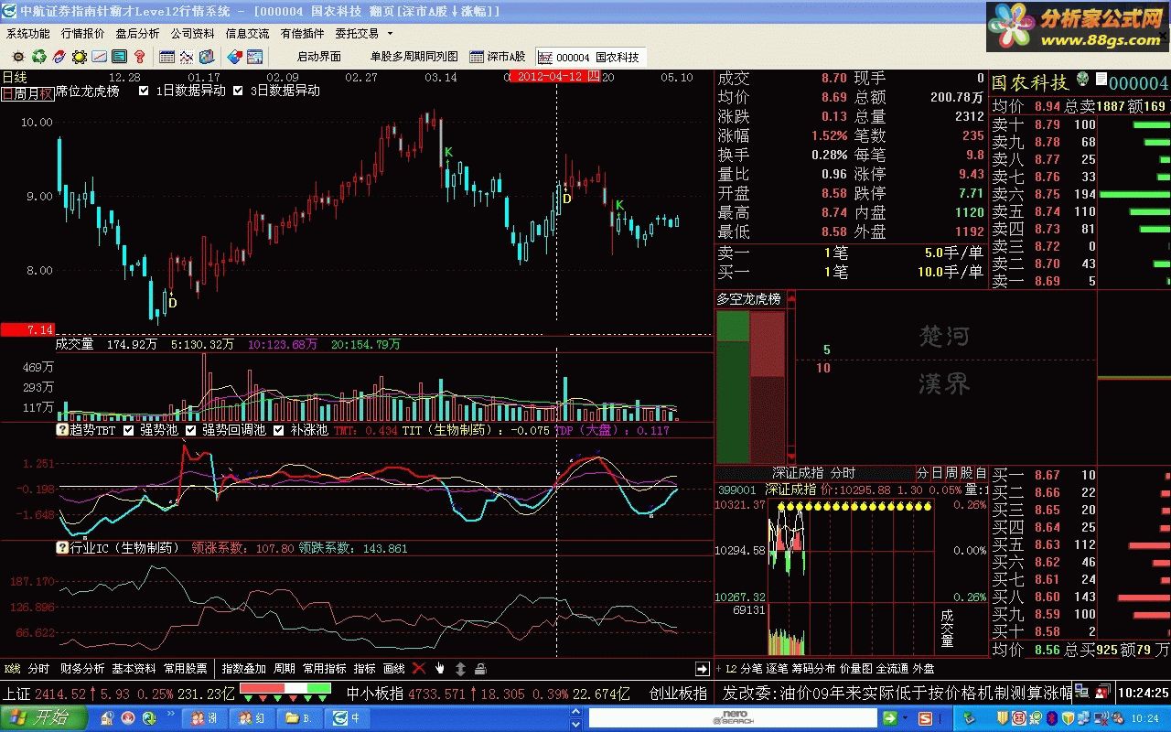Image resolution: width=1171 pixels, height=732 pixels.
Task: Click the Windows 开始 start button
Action: (x=44, y=718)
